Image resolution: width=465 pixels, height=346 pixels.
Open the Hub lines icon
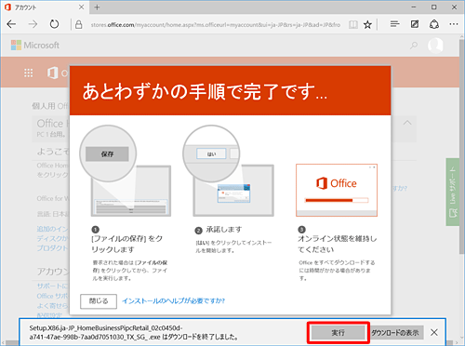pyautogui.click(x=394, y=24)
